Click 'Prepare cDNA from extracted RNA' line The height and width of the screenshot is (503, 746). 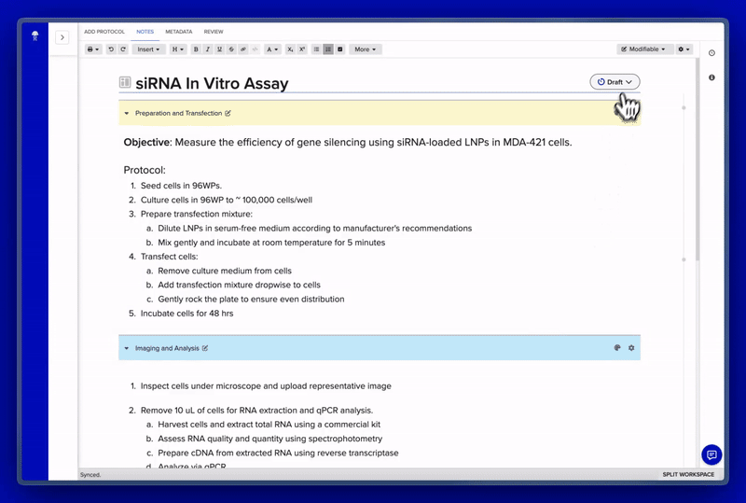(278, 453)
